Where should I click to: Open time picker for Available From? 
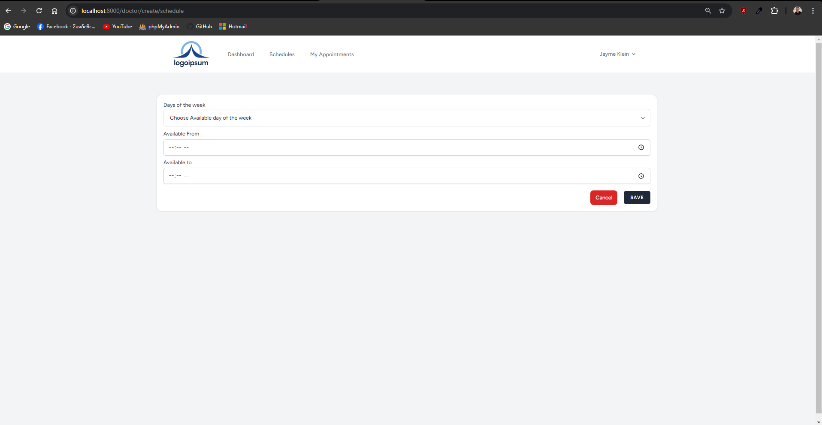pyautogui.click(x=641, y=148)
